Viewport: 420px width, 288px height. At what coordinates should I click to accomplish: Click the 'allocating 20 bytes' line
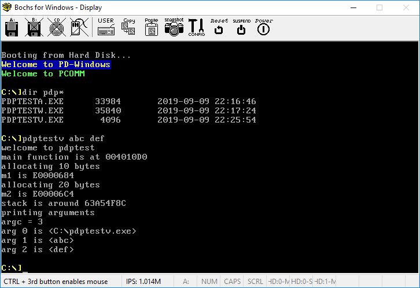[51, 184]
